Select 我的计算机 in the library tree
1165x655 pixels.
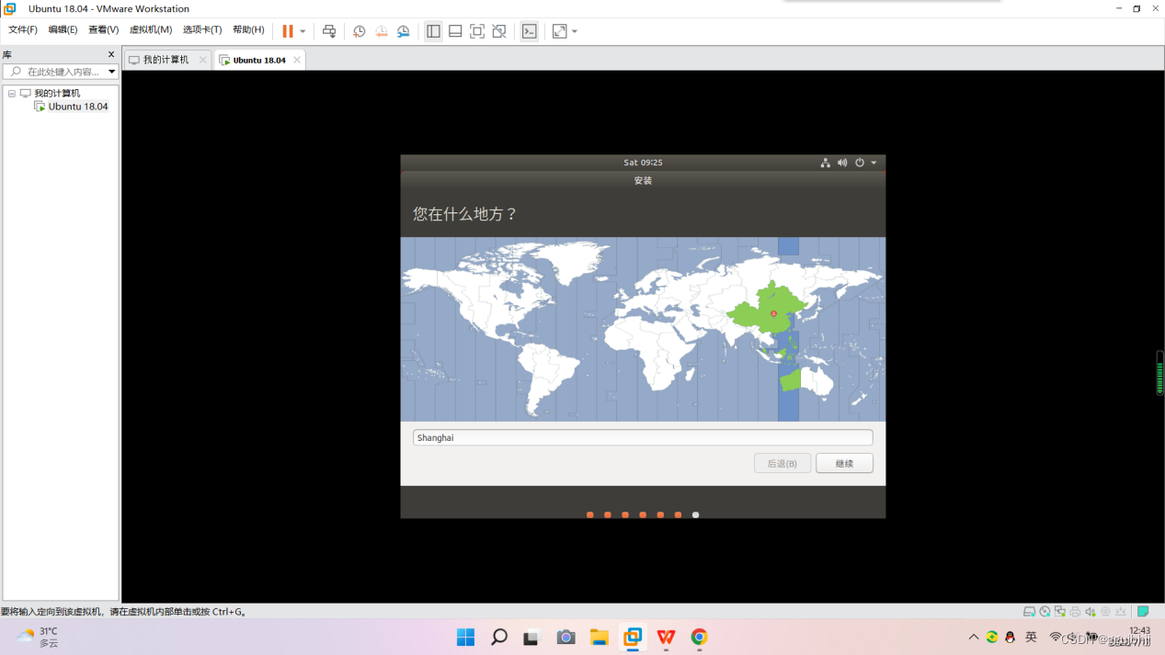click(57, 94)
